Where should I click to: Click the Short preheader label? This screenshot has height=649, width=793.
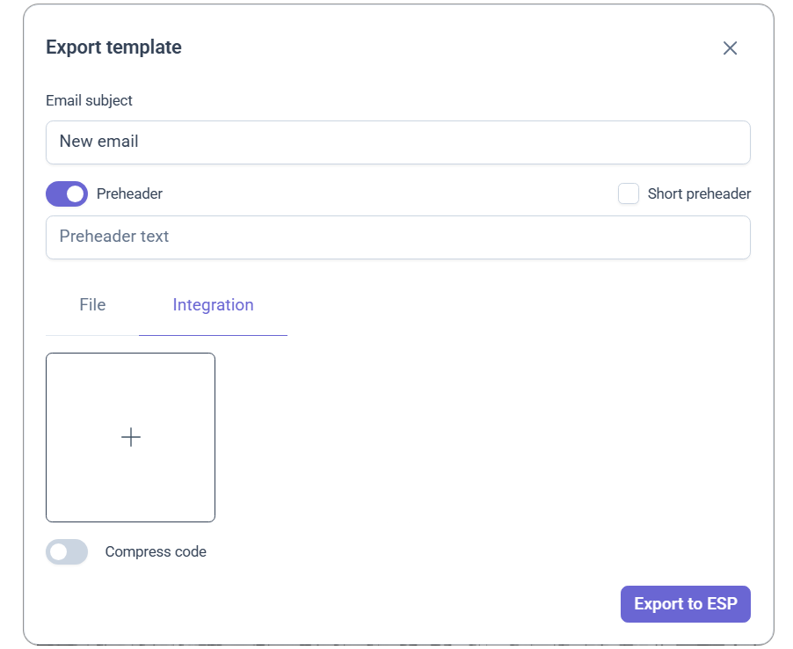click(699, 193)
